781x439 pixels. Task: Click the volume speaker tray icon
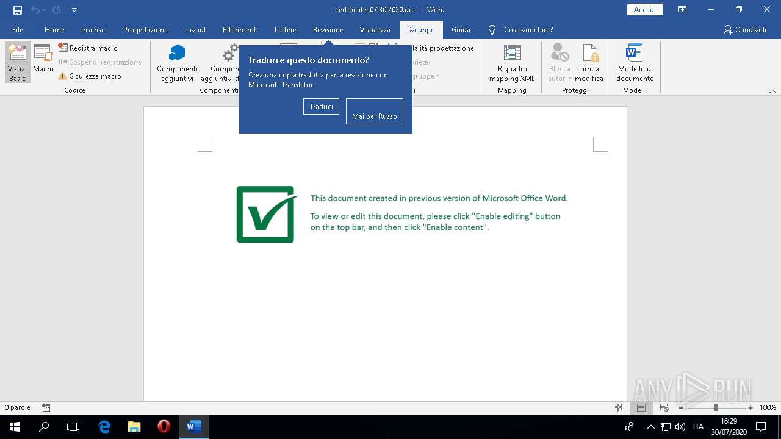[680, 427]
